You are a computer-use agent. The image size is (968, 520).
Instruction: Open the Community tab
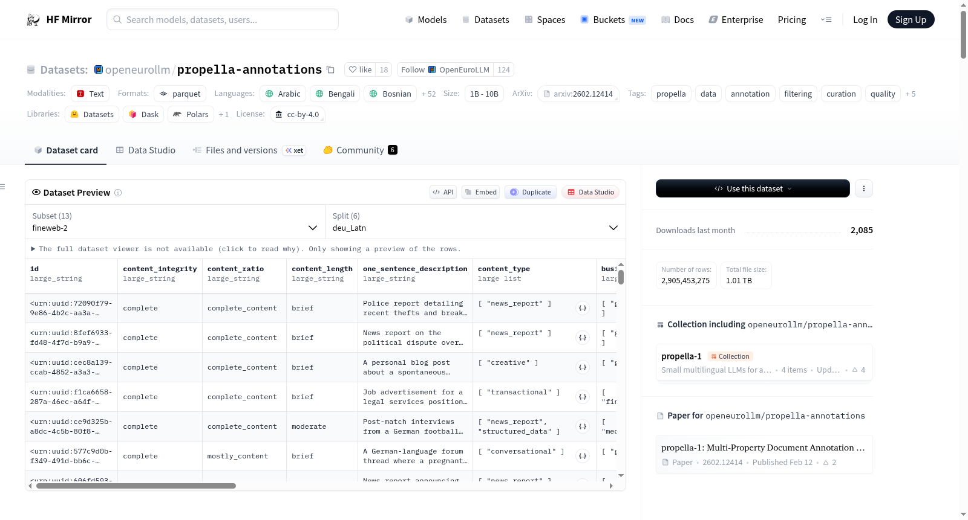[x=360, y=150]
